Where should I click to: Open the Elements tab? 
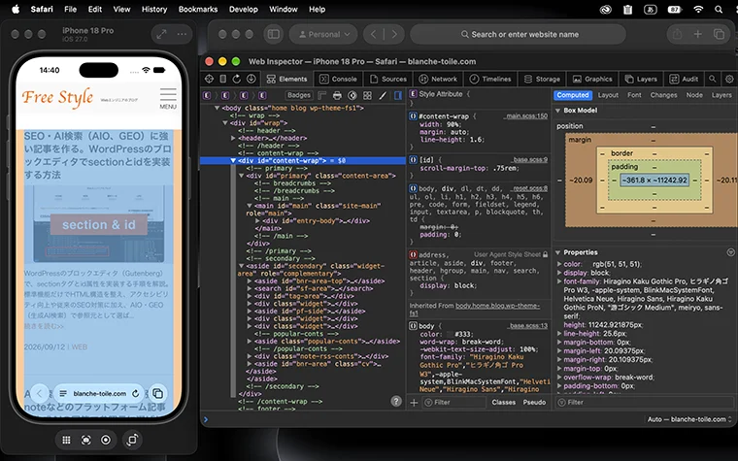286,79
